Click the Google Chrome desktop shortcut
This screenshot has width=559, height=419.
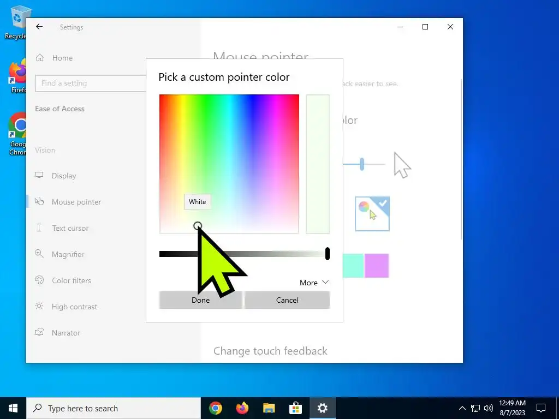[x=17, y=134]
